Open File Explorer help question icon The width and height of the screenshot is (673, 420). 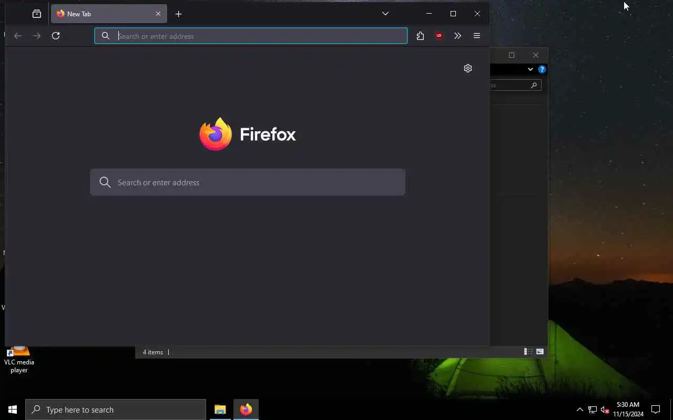tap(542, 69)
